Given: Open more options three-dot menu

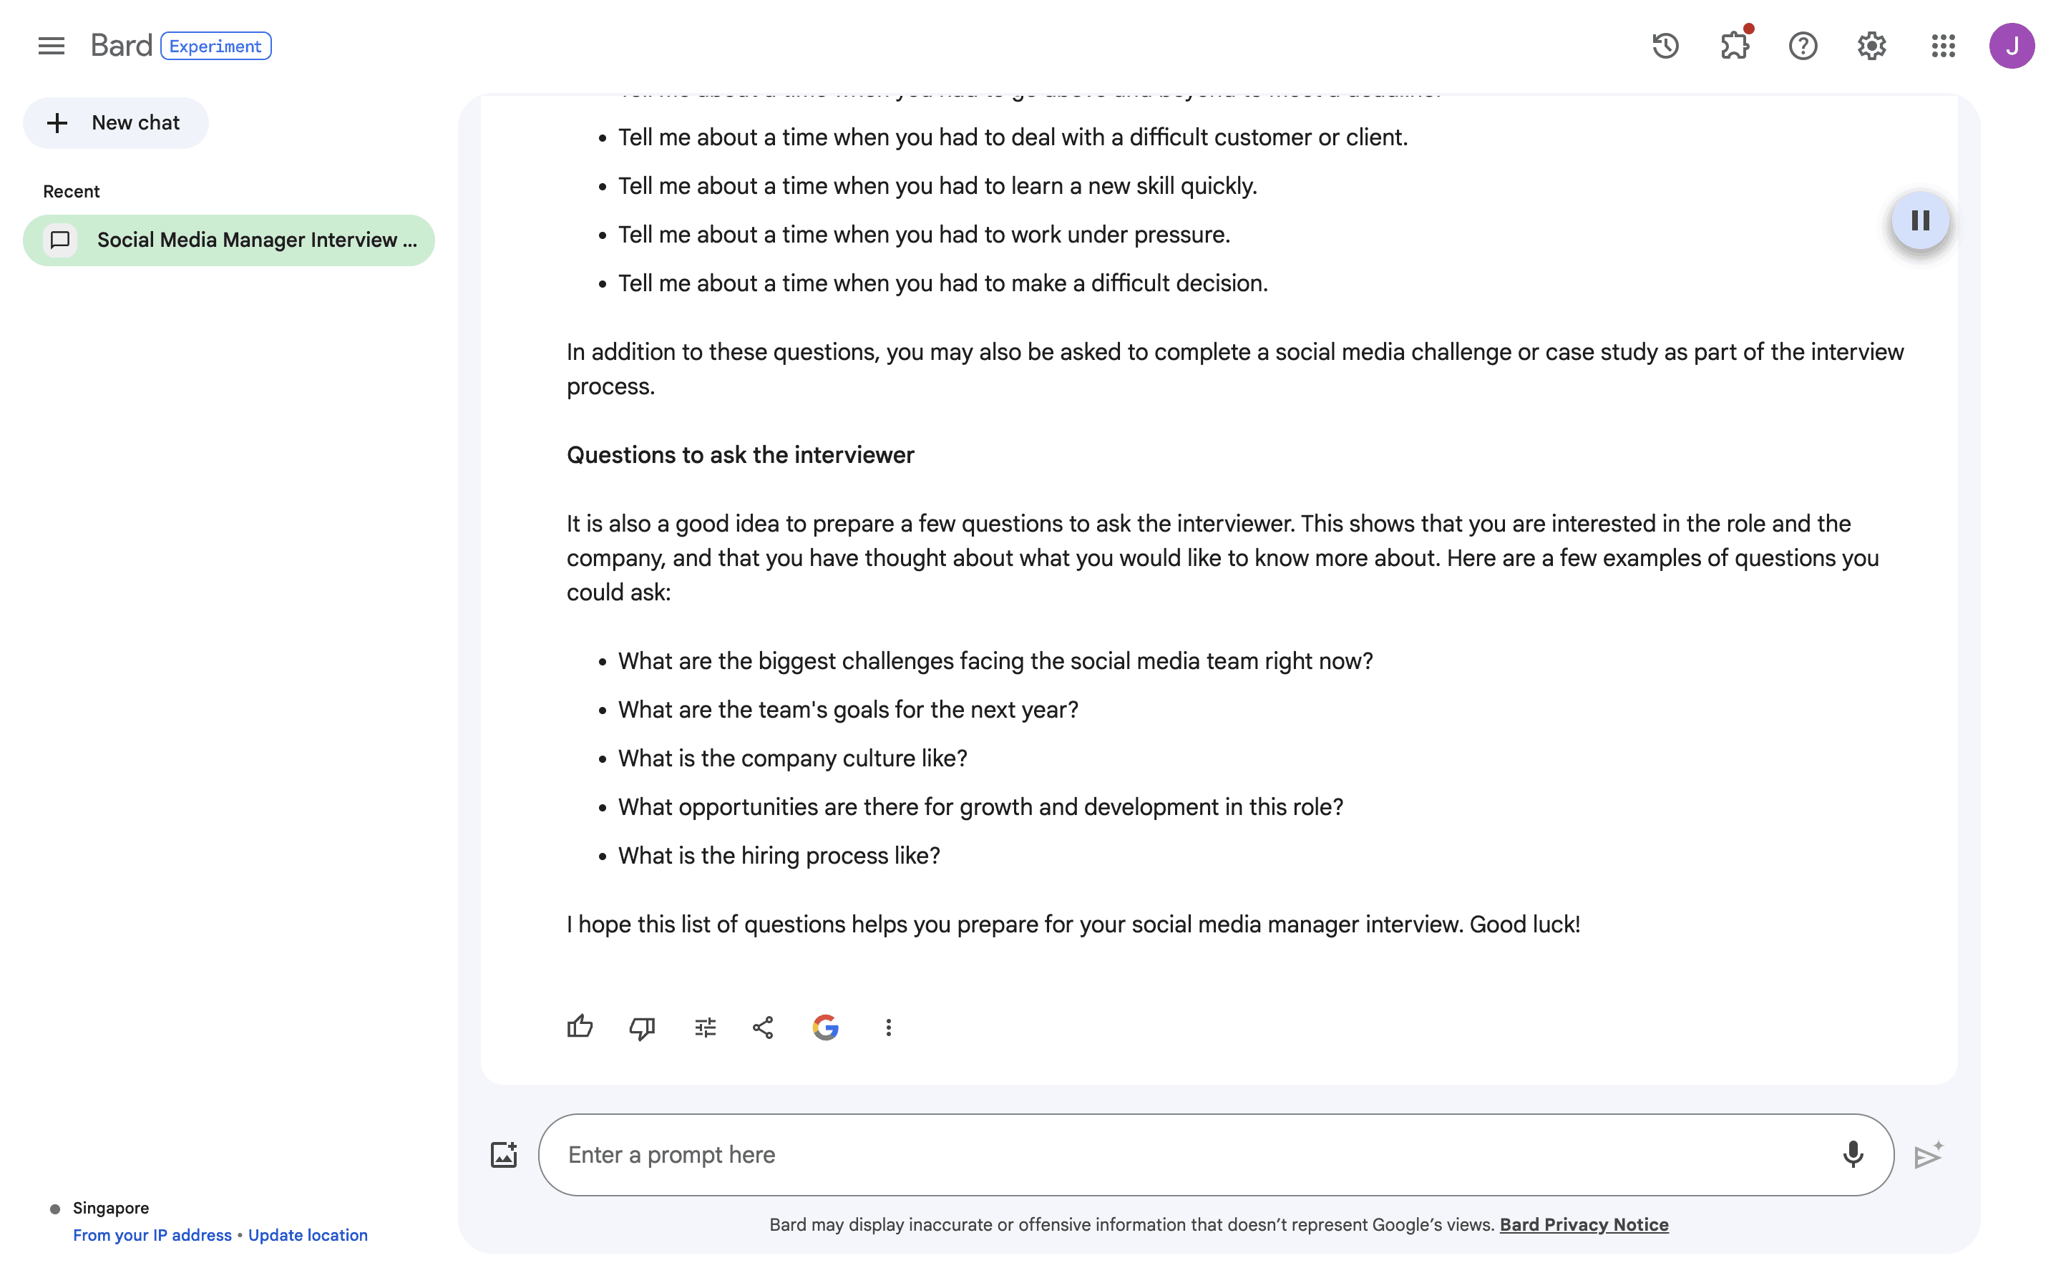Looking at the screenshot, I should tap(888, 1028).
